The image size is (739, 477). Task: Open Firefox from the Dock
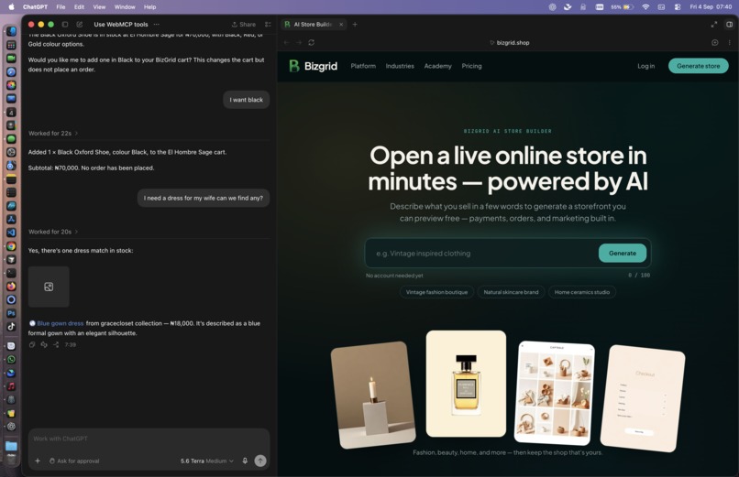[x=11, y=286]
